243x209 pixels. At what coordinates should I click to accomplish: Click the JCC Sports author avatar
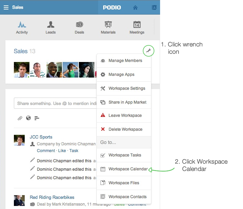(19, 140)
